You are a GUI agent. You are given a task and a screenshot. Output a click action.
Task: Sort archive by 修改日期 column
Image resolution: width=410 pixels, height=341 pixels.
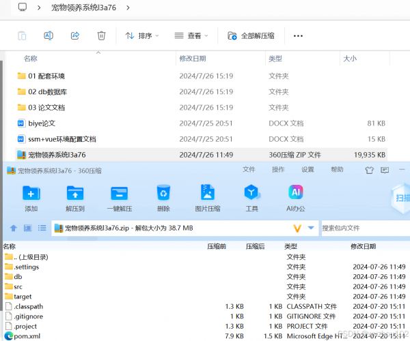coord(364,246)
